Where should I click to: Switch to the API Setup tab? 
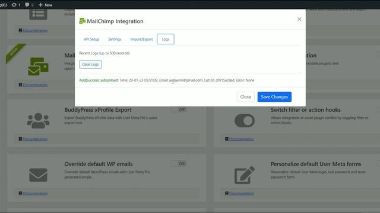point(91,39)
